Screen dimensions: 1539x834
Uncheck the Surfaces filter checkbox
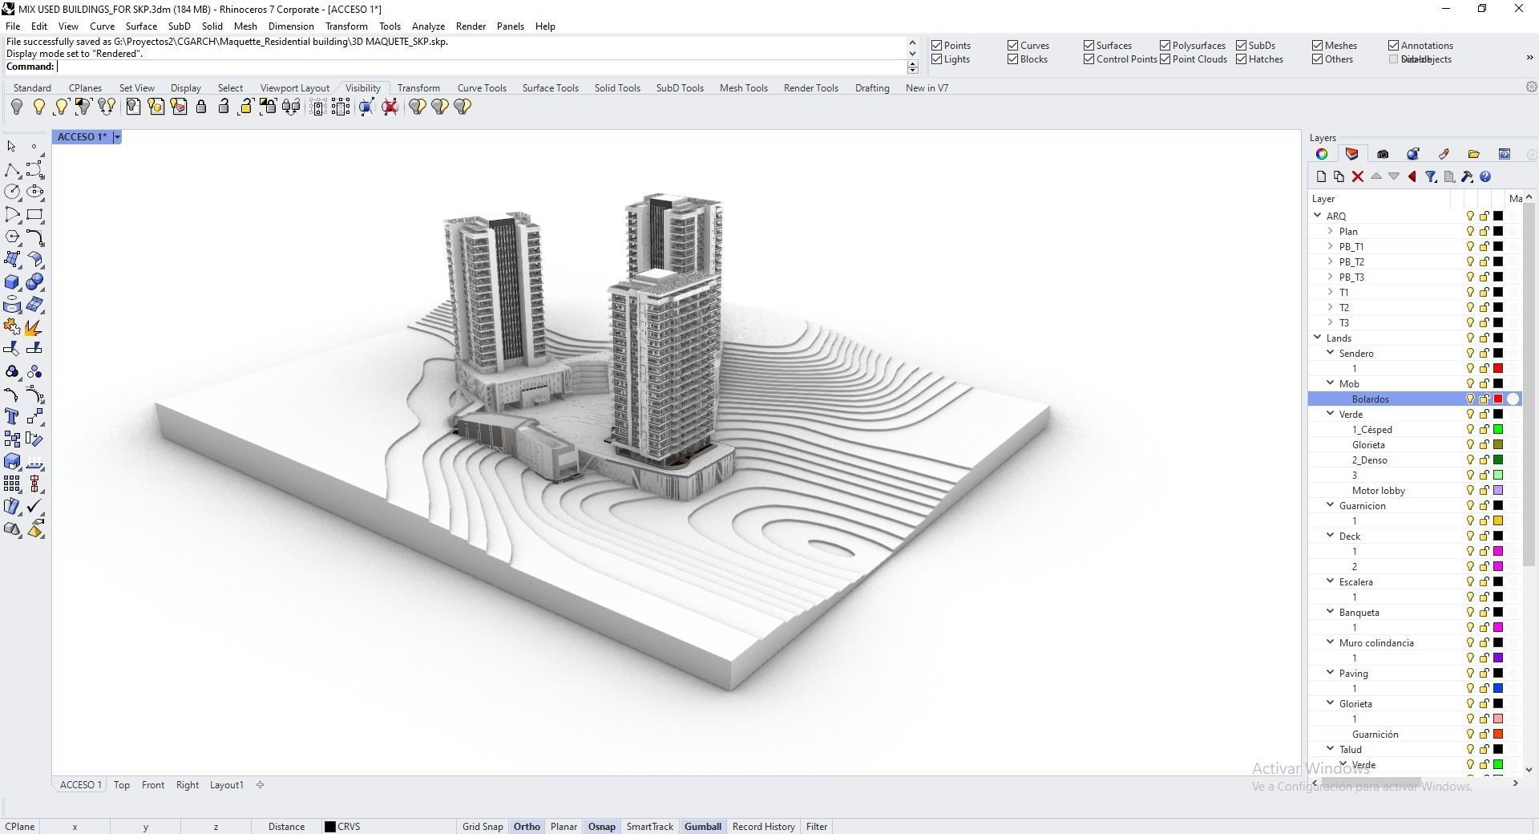(x=1089, y=45)
